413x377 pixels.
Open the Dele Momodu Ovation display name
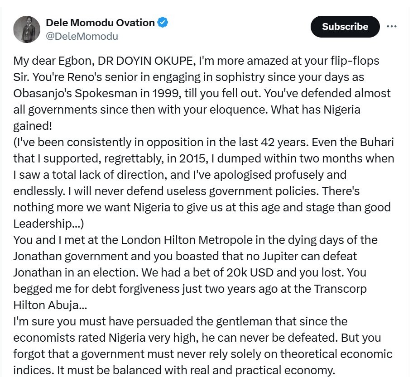pos(101,23)
